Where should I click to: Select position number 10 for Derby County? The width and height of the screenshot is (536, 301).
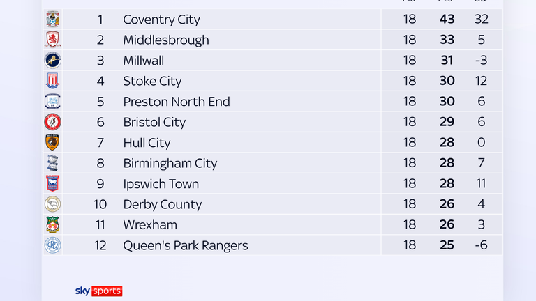(x=100, y=204)
